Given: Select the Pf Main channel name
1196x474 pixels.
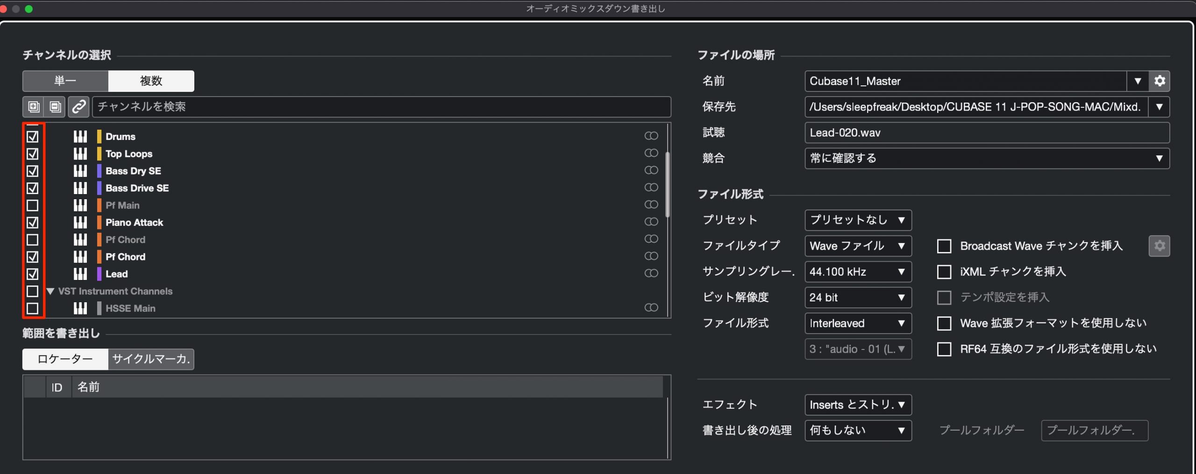Looking at the screenshot, I should 122,205.
